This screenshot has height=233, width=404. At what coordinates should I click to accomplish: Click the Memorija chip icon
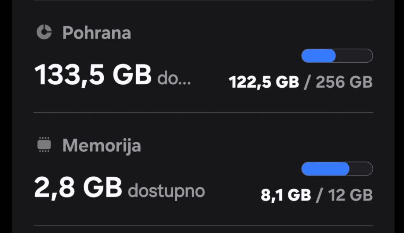coord(44,145)
